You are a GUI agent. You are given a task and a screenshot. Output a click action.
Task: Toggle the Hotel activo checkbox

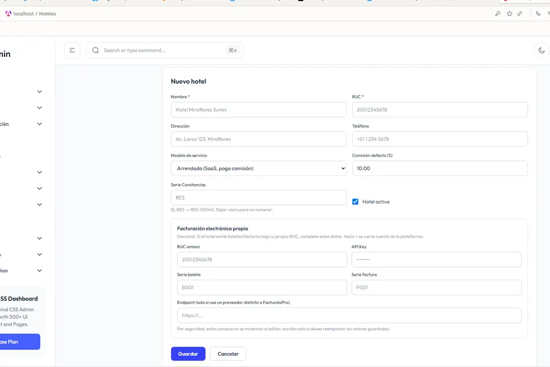click(355, 202)
